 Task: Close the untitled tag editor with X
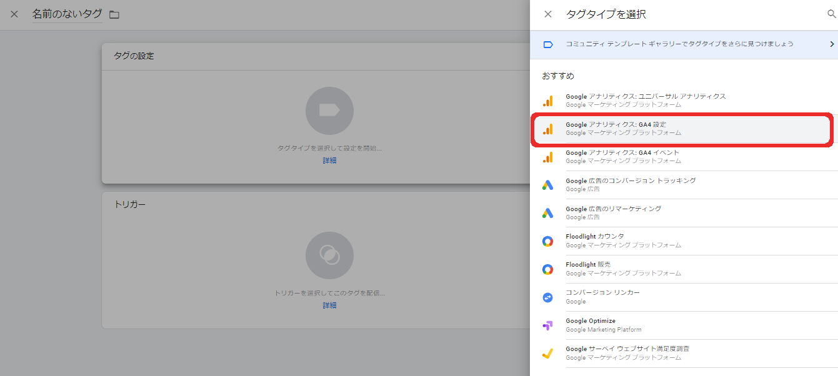click(x=14, y=14)
